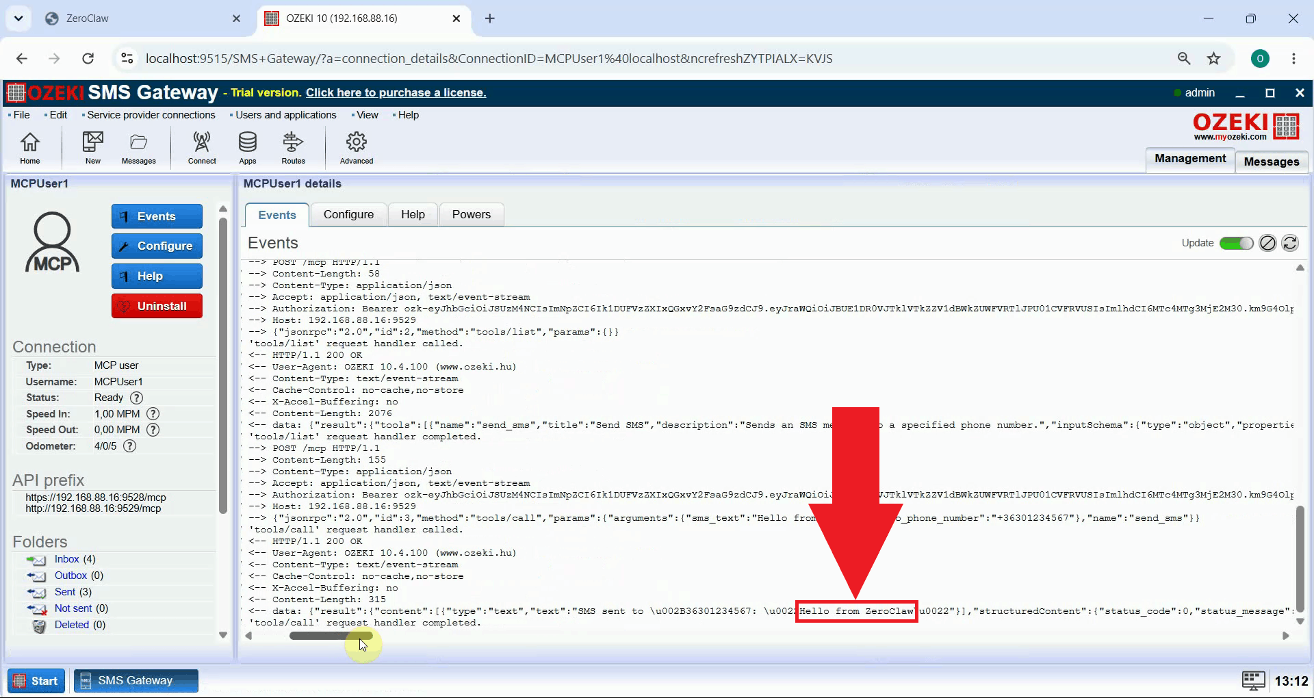Switch to the ZeroClaw browser tab

pos(142,18)
